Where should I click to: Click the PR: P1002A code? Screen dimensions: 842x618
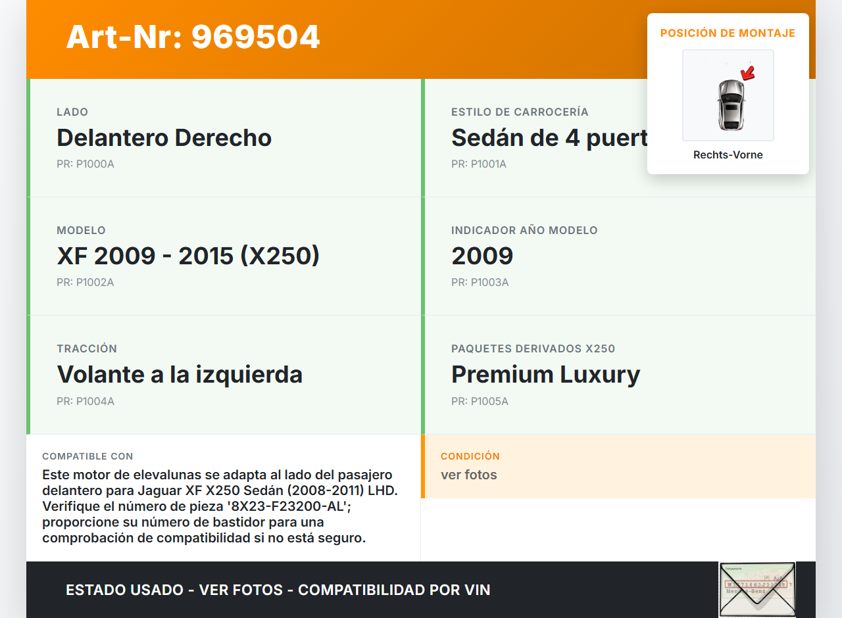(86, 282)
